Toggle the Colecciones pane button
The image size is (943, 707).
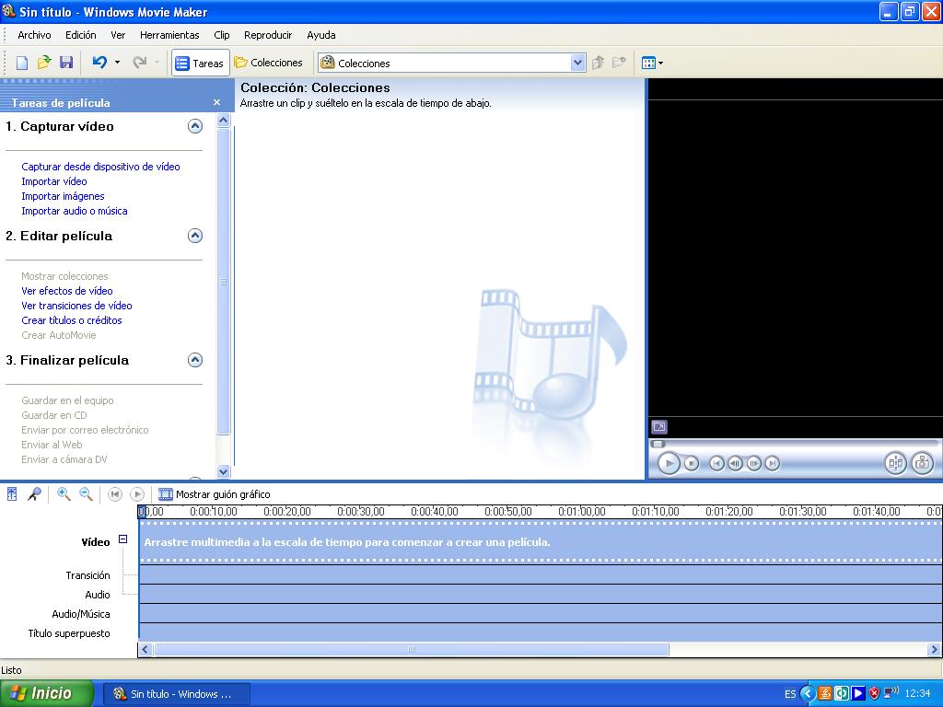pyautogui.click(x=268, y=63)
